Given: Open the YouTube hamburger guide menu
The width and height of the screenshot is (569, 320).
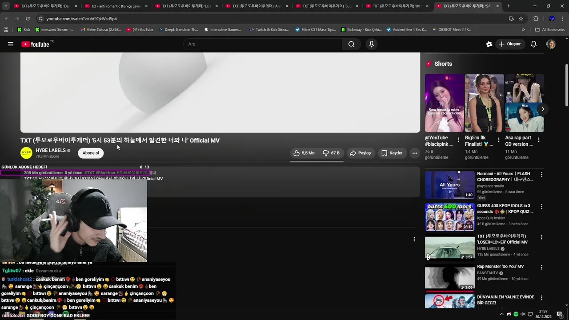Looking at the screenshot, I should point(11,44).
